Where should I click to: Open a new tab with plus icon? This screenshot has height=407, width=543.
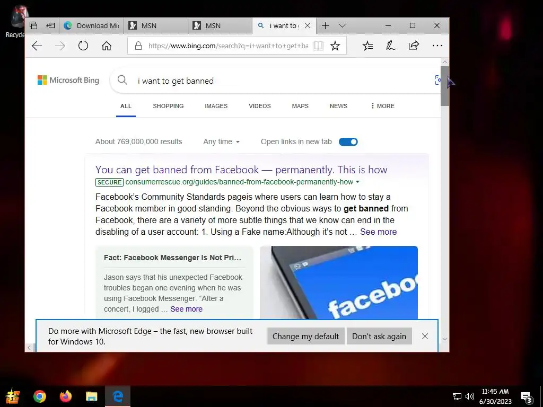(325, 25)
